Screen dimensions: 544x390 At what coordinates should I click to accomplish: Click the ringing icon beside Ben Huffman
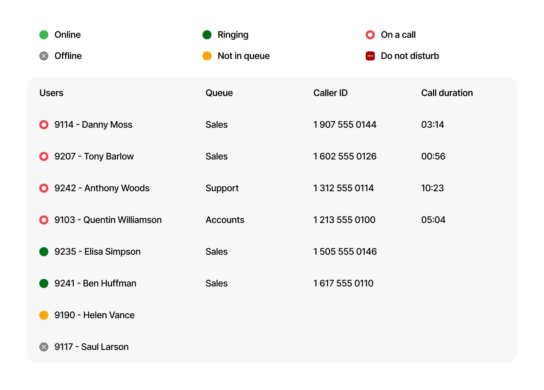click(x=44, y=283)
